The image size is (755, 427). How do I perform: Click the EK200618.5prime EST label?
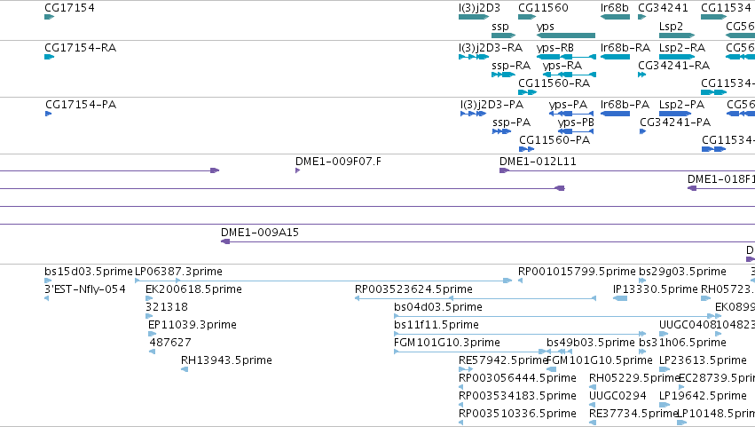coord(193,289)
